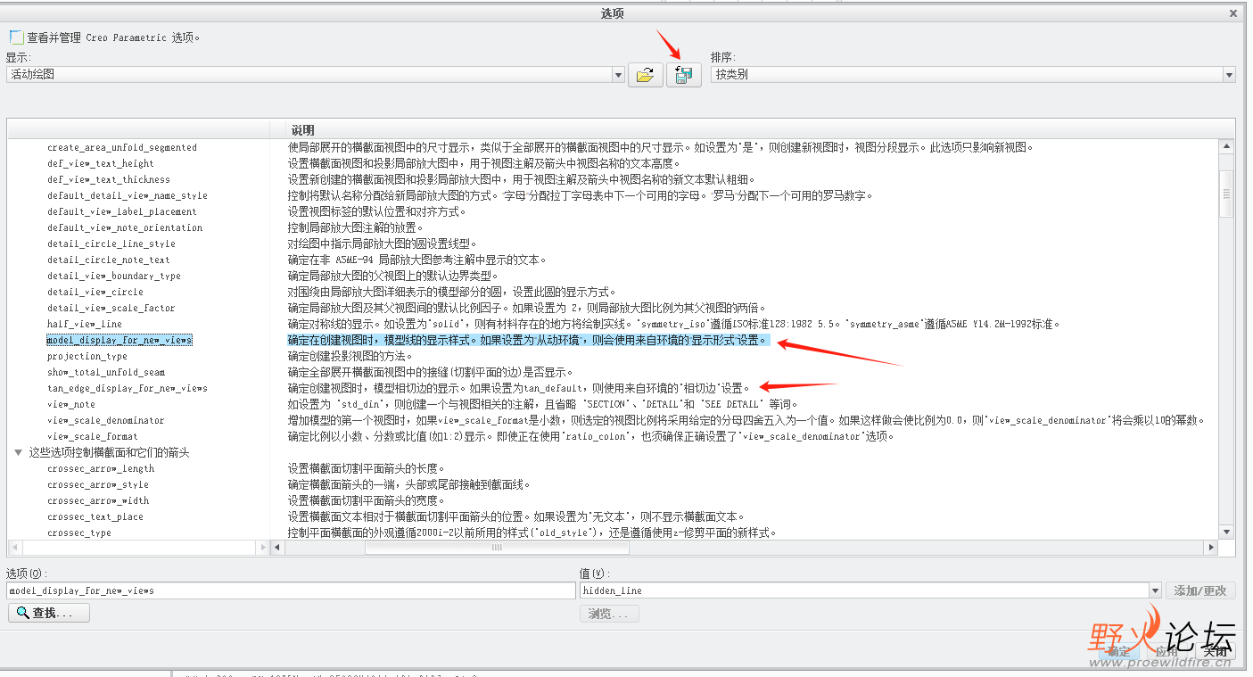Click the 查找... button
The image size is (1253, 677).
point(49,614)
